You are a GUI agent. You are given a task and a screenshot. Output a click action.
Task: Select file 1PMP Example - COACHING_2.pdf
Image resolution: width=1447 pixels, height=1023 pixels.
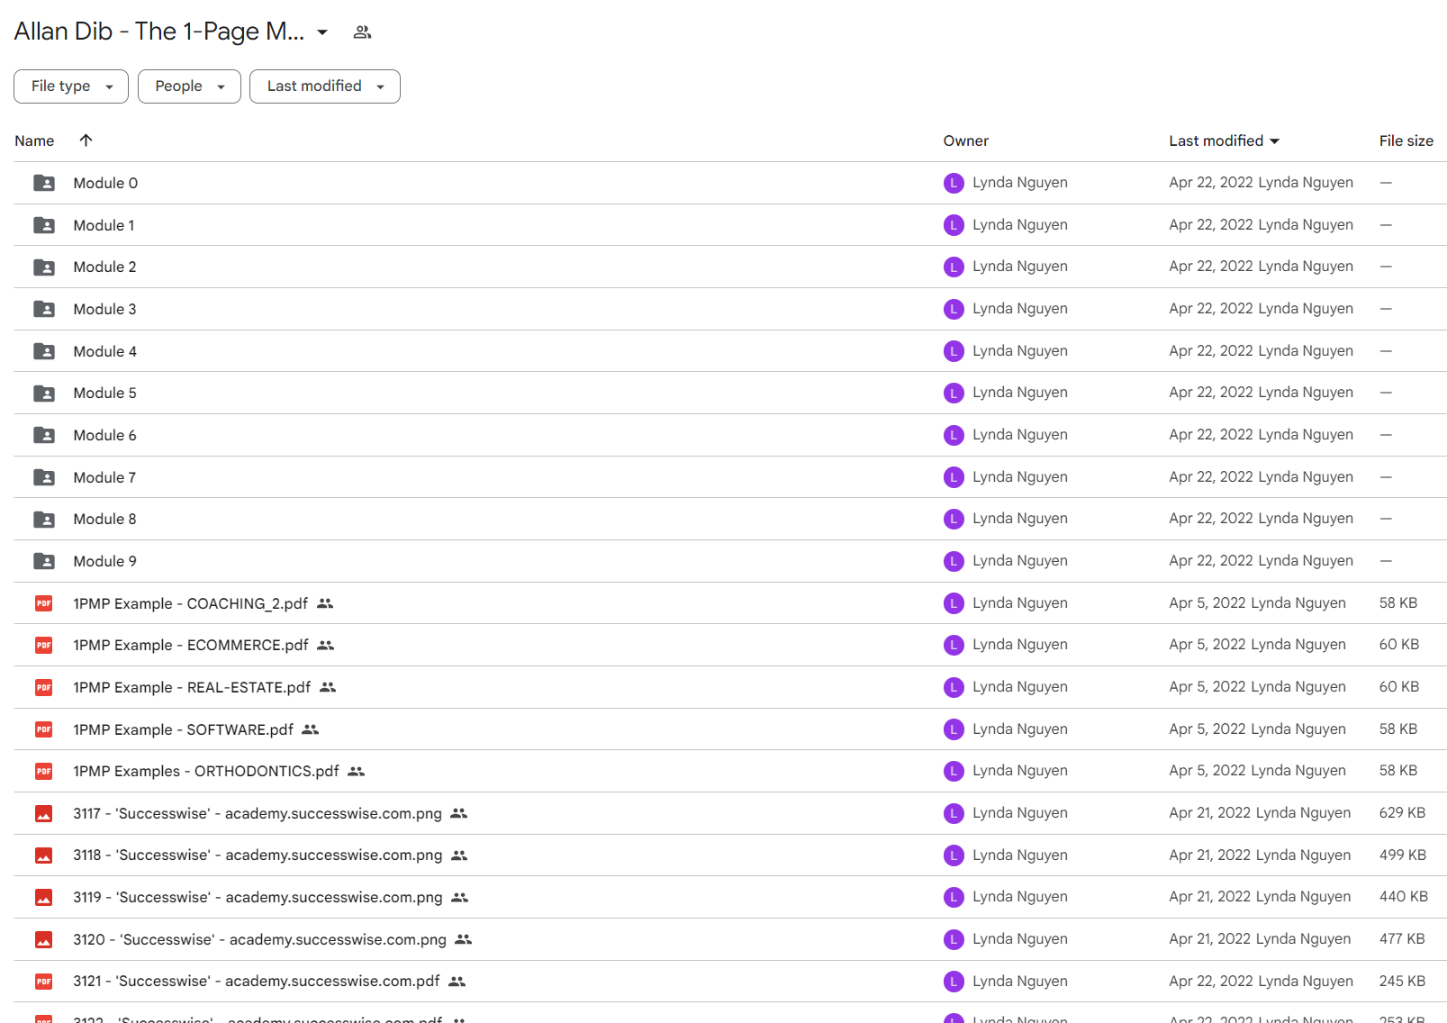(190, 603)
